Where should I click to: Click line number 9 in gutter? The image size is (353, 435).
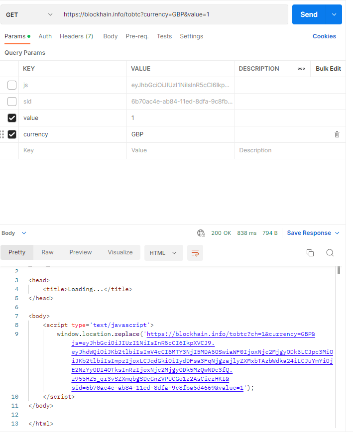pos(16,334)
